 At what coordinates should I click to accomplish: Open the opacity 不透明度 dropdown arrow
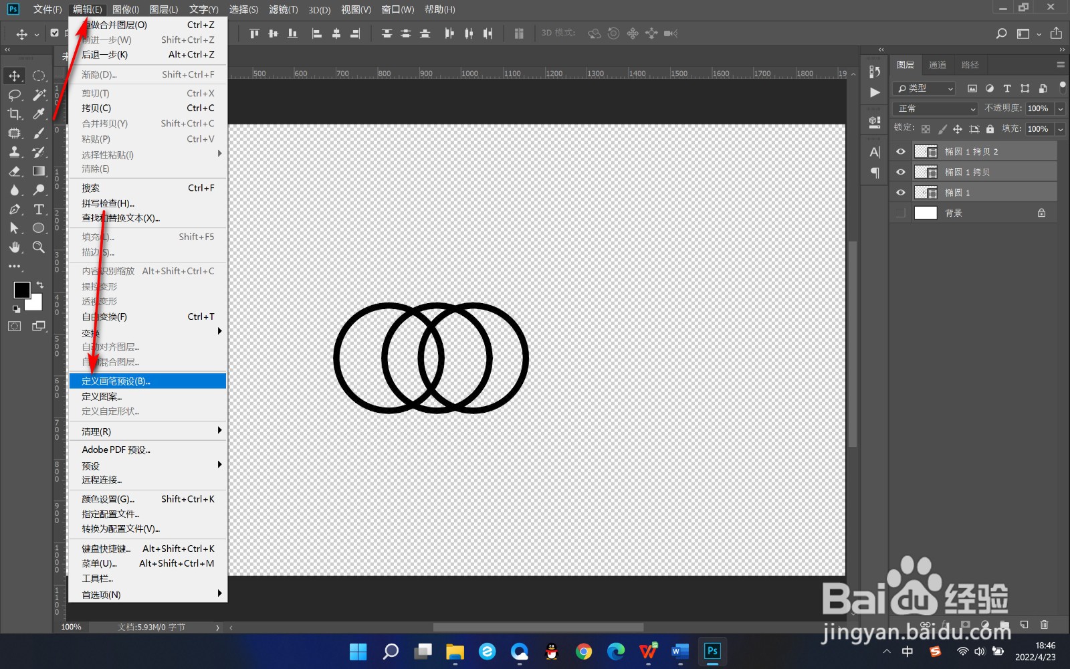[x=1060, y=108]
